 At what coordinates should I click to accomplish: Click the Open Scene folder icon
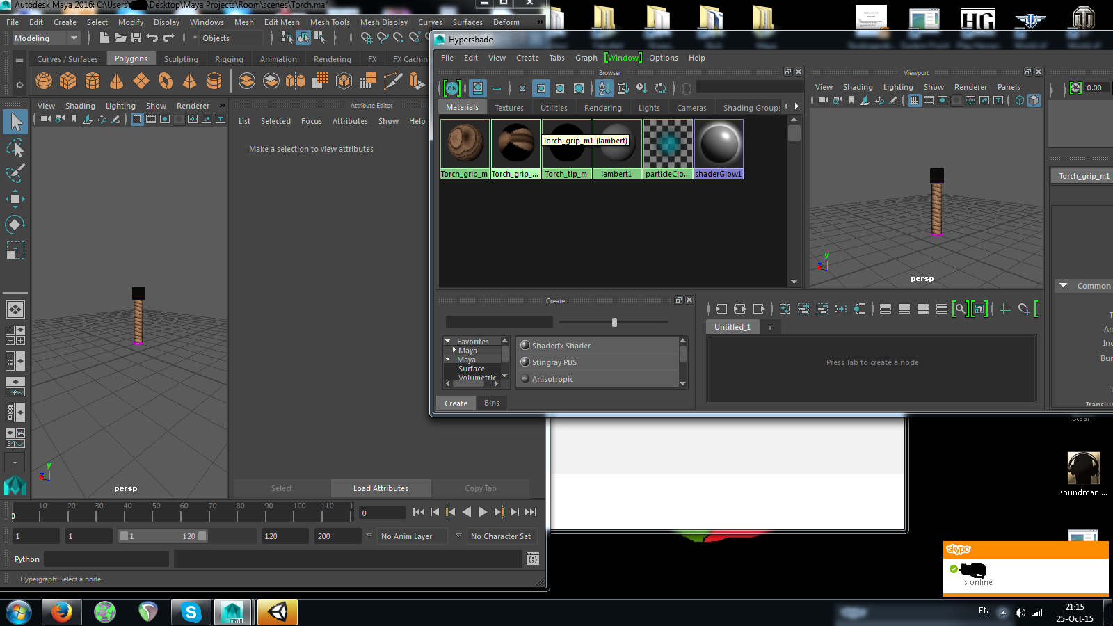point(120,38)
